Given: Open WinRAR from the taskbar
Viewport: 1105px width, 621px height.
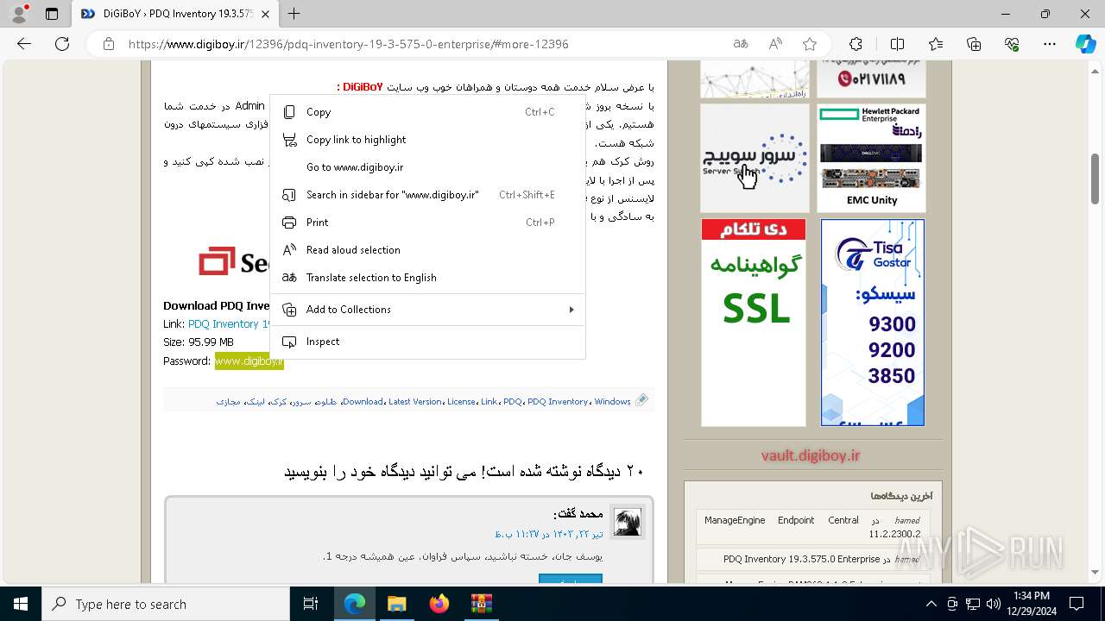Looking at the screenshot, I should (x=481, y=604).
